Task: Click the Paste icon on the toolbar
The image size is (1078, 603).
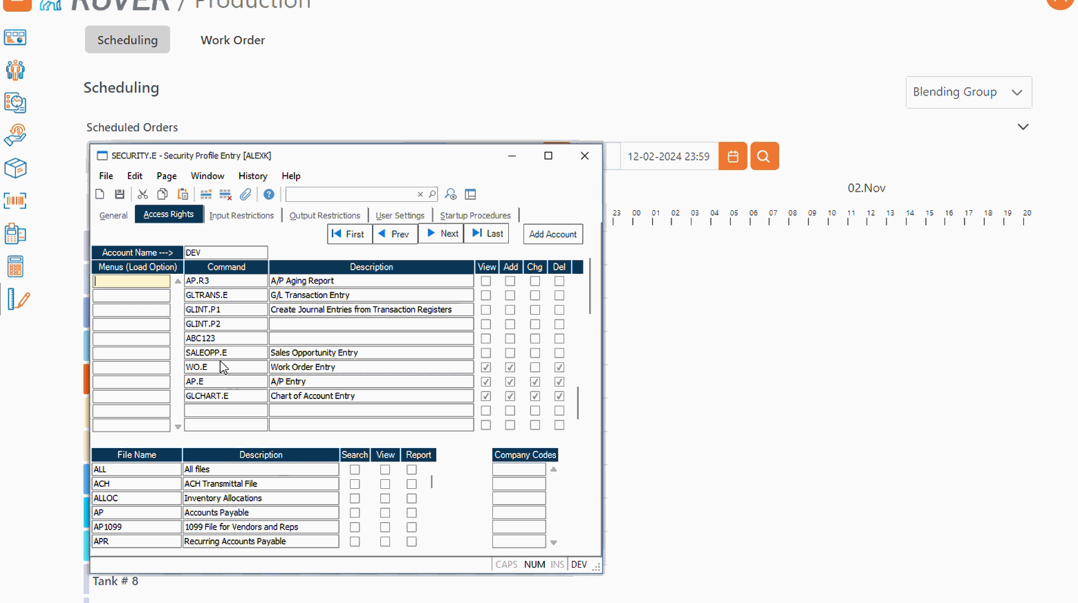Action: point(183,194)
